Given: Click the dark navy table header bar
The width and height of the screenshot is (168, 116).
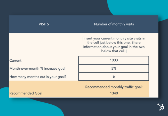Looking at the screenshot, I should pyautogui.click(x=83, y=24).
